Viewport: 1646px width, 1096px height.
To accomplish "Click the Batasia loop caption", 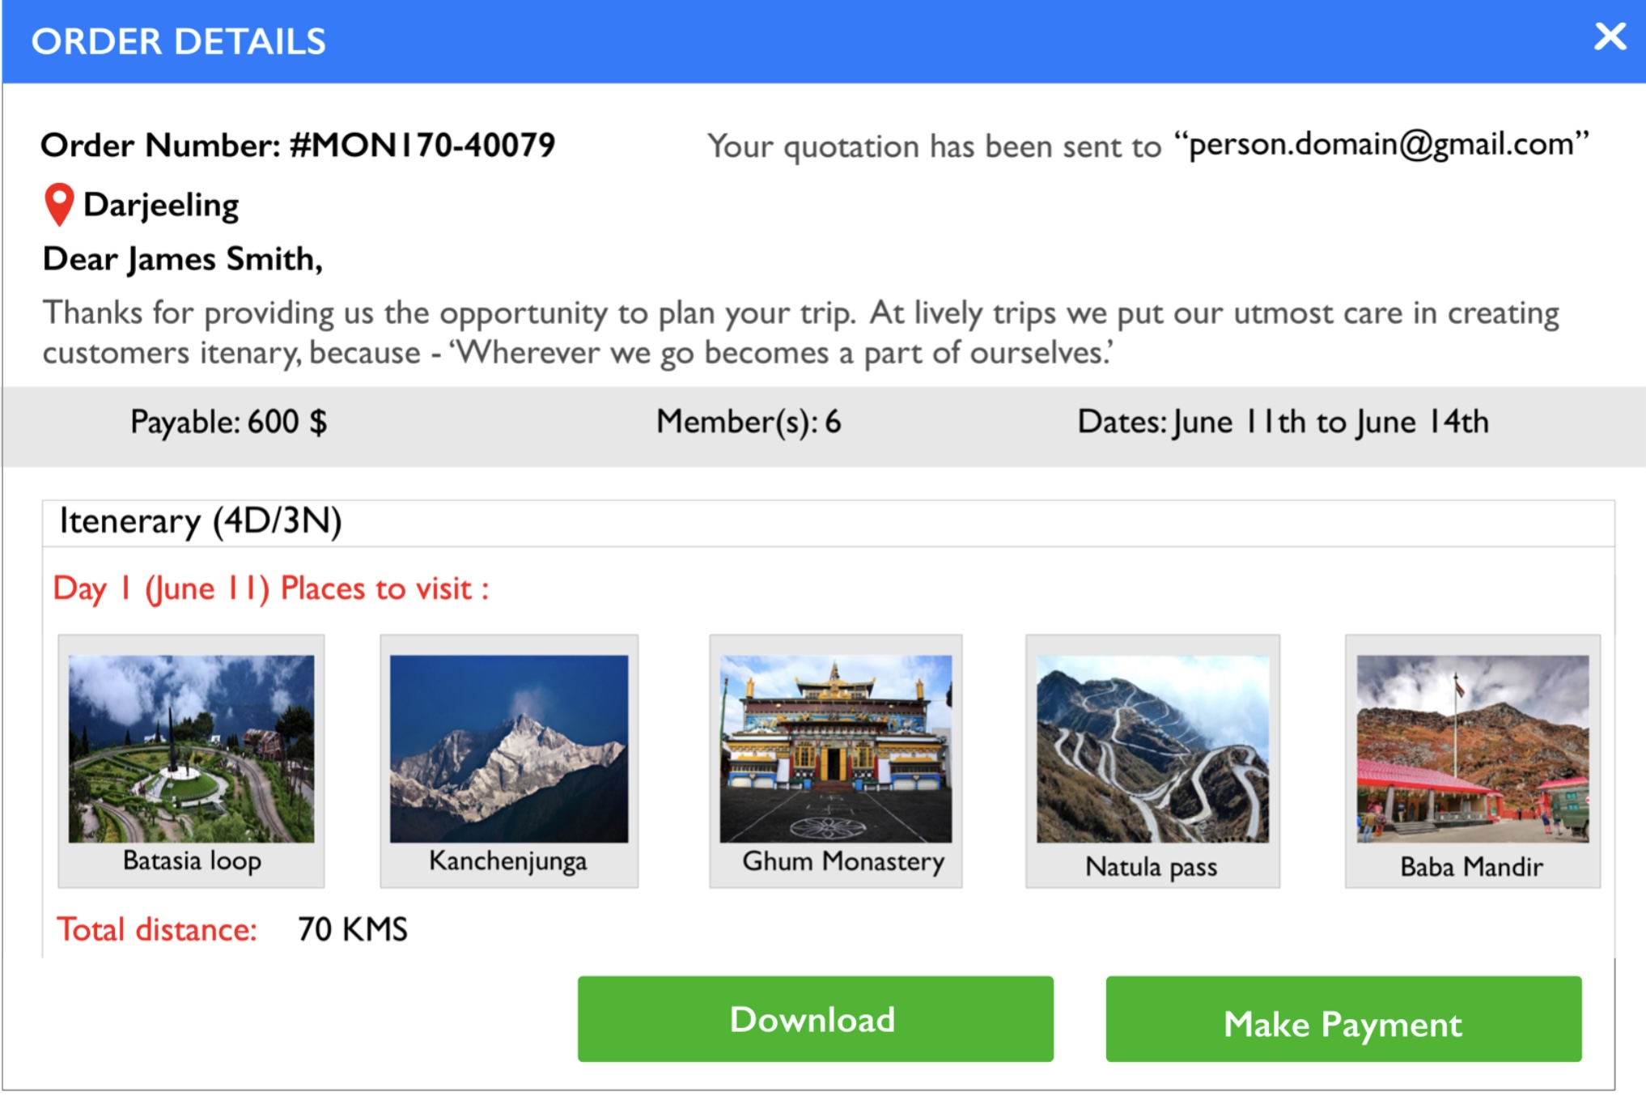I will click(x=192, y=860).
